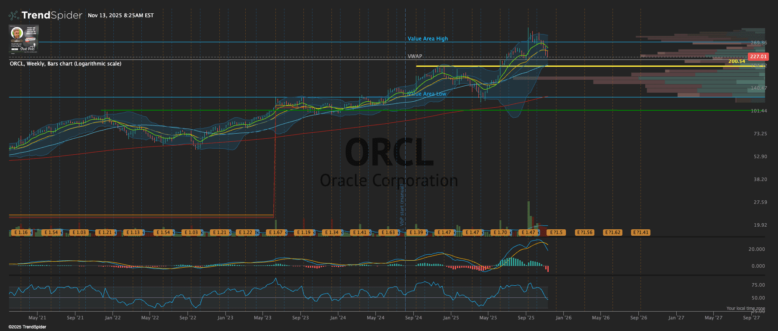Click the 'Your local time zone' text
The width and height of the screenshot is (778, 331).
[x=745, y=308]
